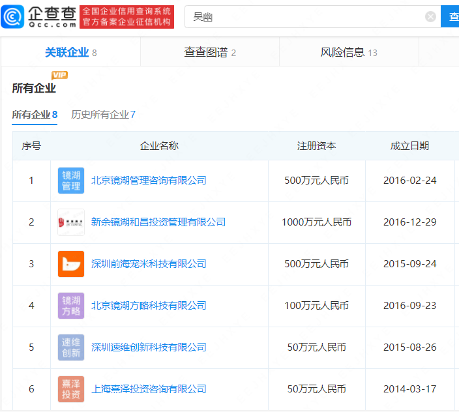
Task: Click the 全国企业信用查询系统 red banner
Action: 126,17
